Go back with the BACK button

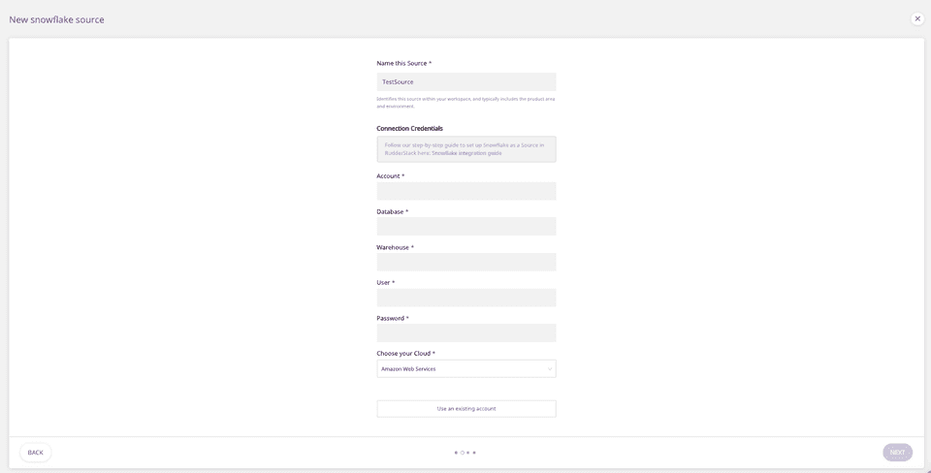tap(36, 453)
